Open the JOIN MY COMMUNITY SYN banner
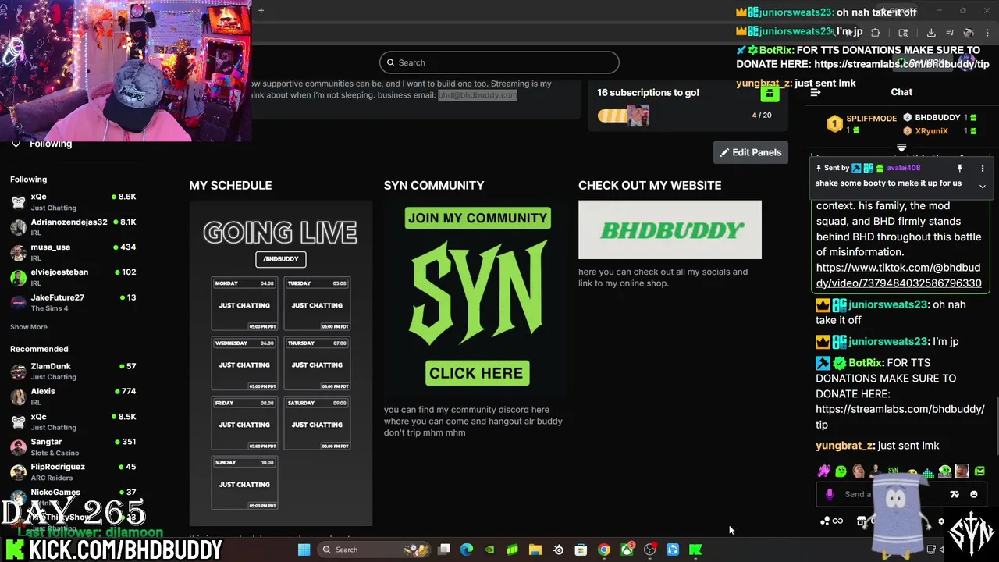Image resolution: width=999 pixels, height=562 pixels. [476, 300]
